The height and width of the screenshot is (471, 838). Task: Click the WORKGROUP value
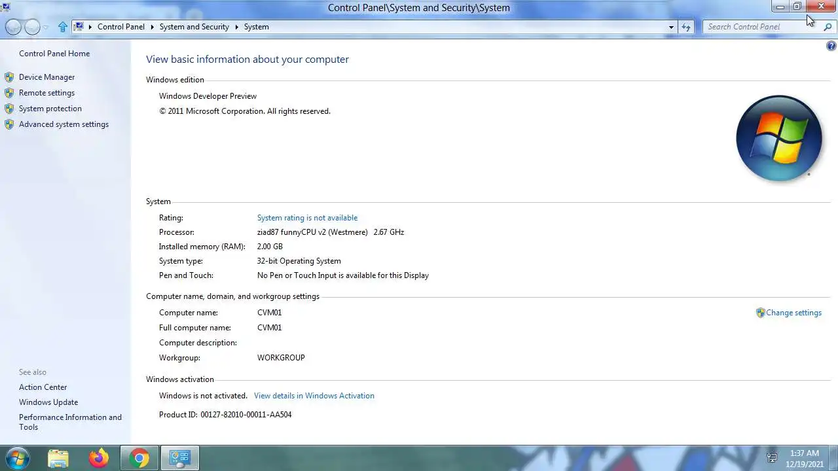[x=281, y=358]
